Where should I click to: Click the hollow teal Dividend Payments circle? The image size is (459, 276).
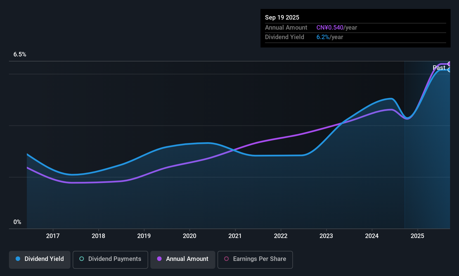tap(81, 259)
